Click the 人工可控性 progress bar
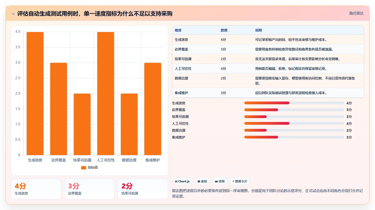This screenshot has width=375, height=210. click(294, 124)
